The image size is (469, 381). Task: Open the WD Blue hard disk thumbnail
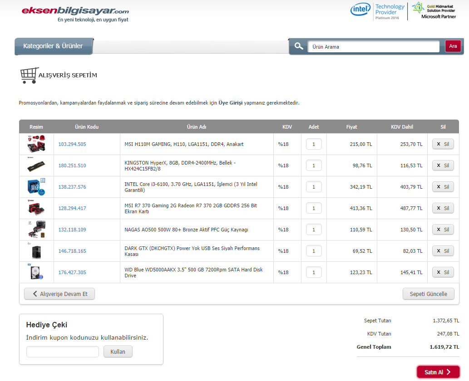tap(36, 272)
